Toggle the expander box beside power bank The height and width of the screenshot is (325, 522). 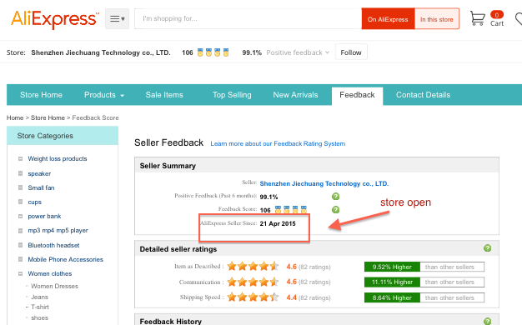pos(20,216)
